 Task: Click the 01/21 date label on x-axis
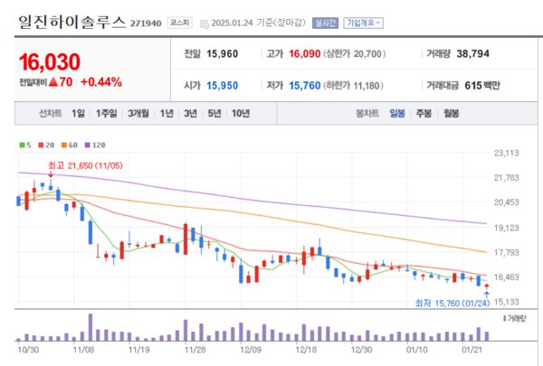pyautogui.click(x=472, y=350)
